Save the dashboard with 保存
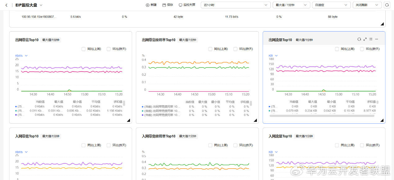 (x=168, y=5)
